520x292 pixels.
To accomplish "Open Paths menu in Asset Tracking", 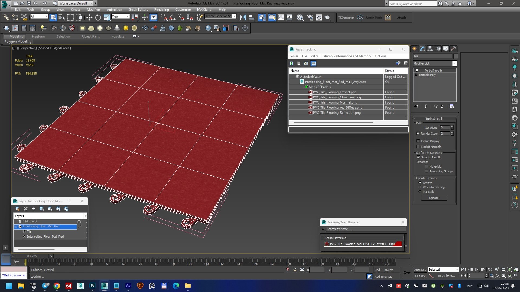I will (314, 56).
